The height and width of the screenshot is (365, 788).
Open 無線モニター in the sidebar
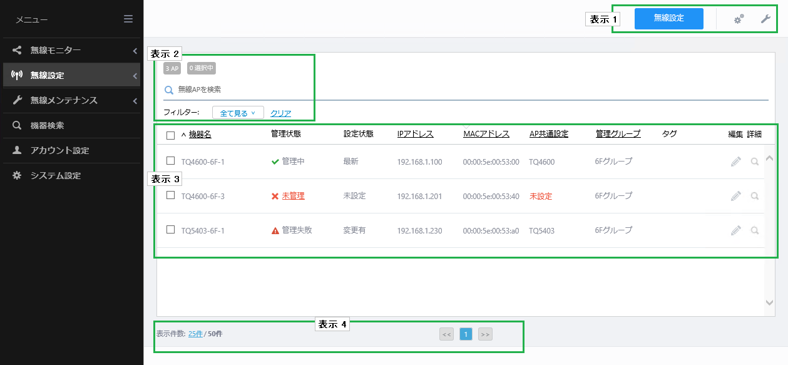(71, 50)
